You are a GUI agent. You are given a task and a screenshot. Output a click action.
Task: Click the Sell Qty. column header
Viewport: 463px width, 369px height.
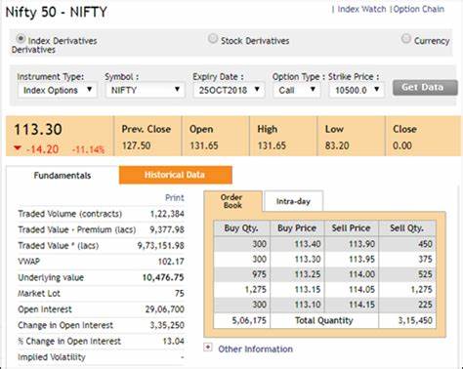[x=407, y=228]
